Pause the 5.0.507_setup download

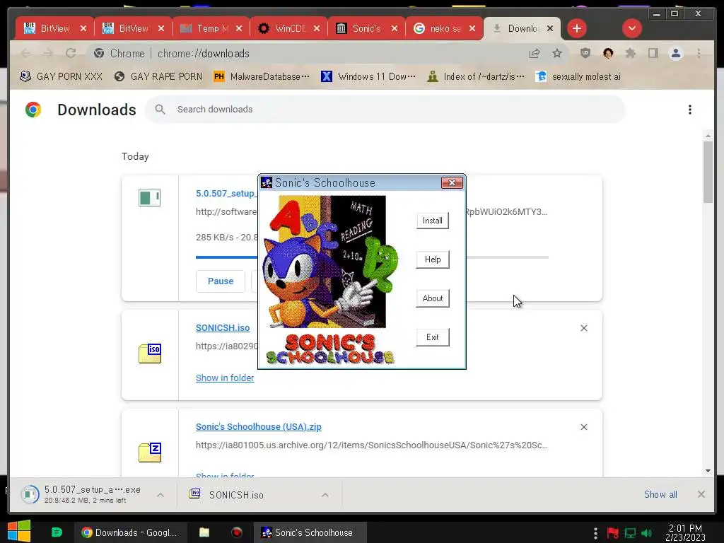[x=221, y=281]
